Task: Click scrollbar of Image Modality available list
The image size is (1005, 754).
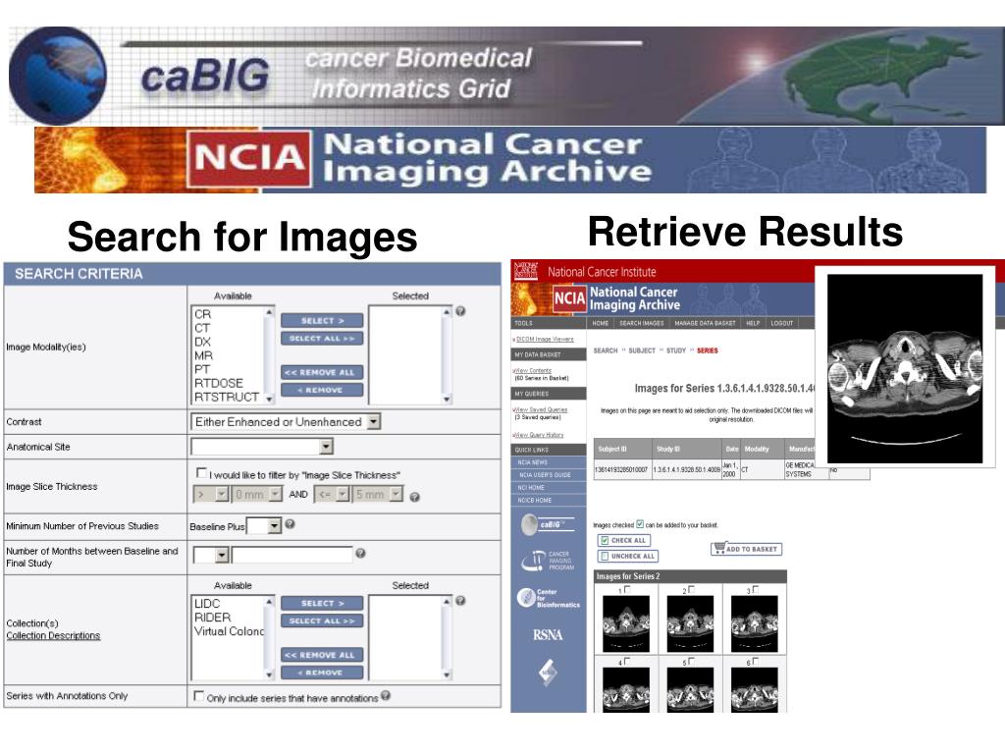Action: click(269, 355)
